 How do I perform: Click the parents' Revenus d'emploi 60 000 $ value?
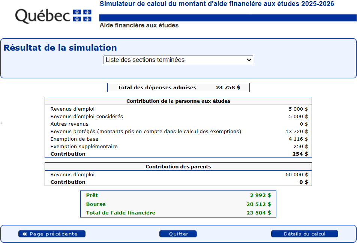pos(296,175)
